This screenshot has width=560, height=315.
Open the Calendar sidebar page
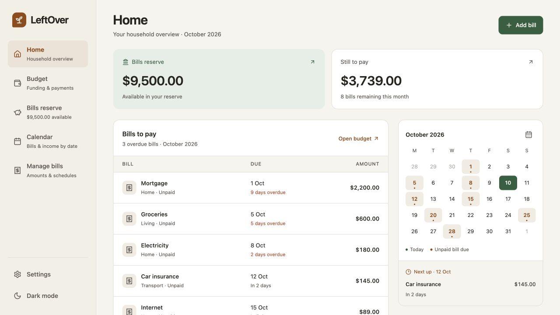48,141
